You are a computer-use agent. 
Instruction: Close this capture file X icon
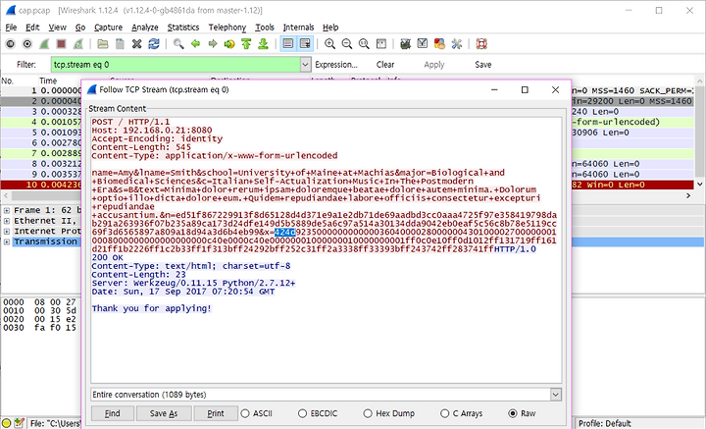pos(137,44)
